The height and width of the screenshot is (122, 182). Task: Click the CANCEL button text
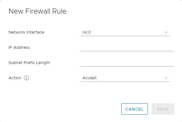(x=134, y=109)
